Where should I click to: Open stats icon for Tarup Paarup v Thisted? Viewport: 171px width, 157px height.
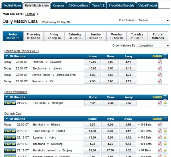pos(160,131)
